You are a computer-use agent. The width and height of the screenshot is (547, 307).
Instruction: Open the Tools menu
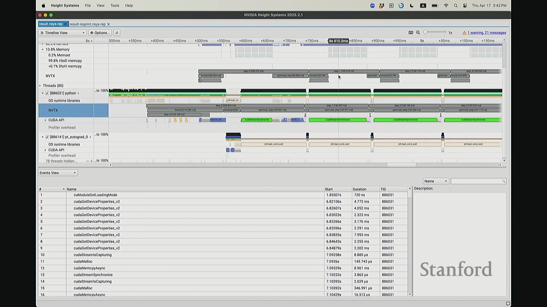115,5
